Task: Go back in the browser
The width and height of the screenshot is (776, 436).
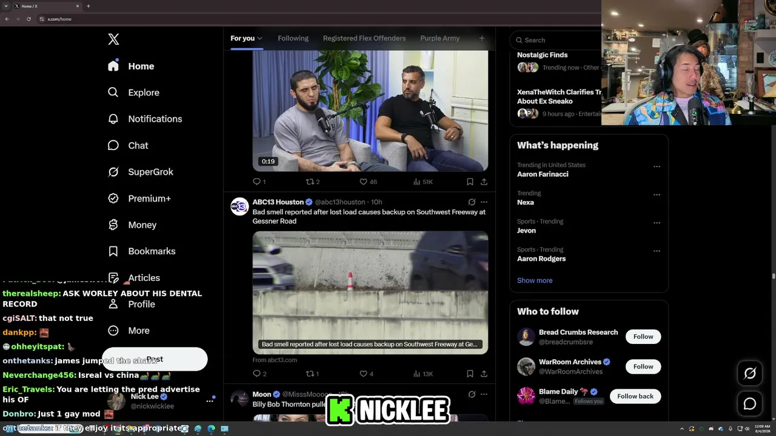Action: (7, 19)
